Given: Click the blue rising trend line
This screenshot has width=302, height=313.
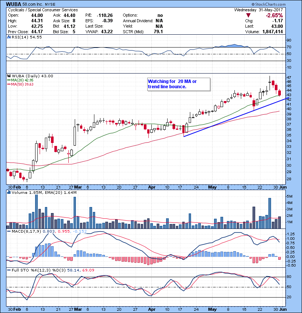Looking at the screenshot, I should point(236,117).
